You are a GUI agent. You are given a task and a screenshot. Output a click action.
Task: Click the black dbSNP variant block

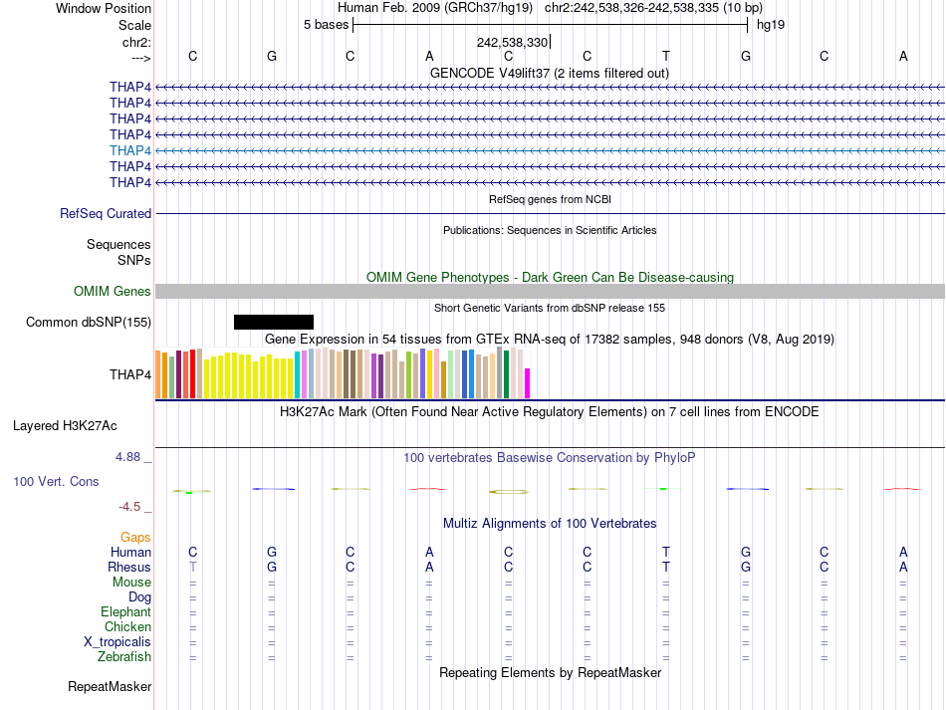(x=274, y=322)
